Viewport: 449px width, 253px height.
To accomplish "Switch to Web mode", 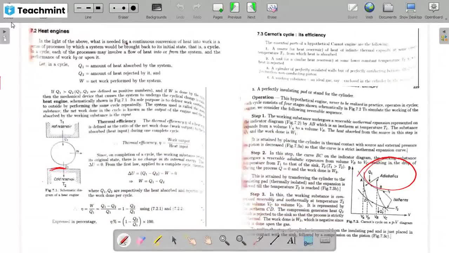I will coord(369,11).
